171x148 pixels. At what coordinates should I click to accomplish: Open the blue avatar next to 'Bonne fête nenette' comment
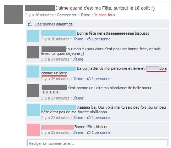click(33, 36)
